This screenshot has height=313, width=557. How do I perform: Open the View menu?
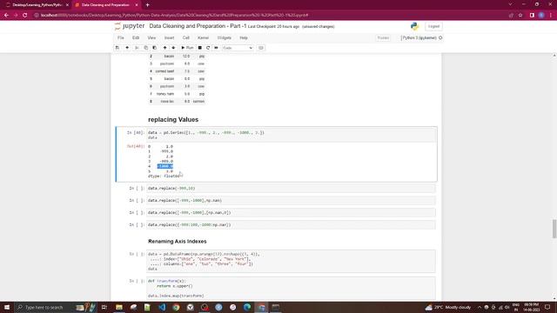click(x=151, y=37)
